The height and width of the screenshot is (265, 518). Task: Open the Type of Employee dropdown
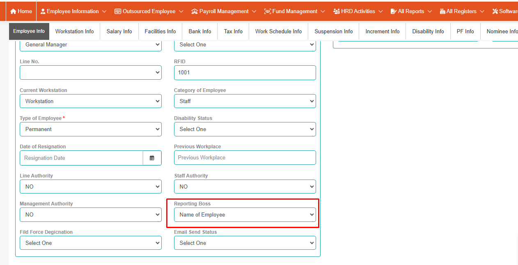[x=90, y=129]
